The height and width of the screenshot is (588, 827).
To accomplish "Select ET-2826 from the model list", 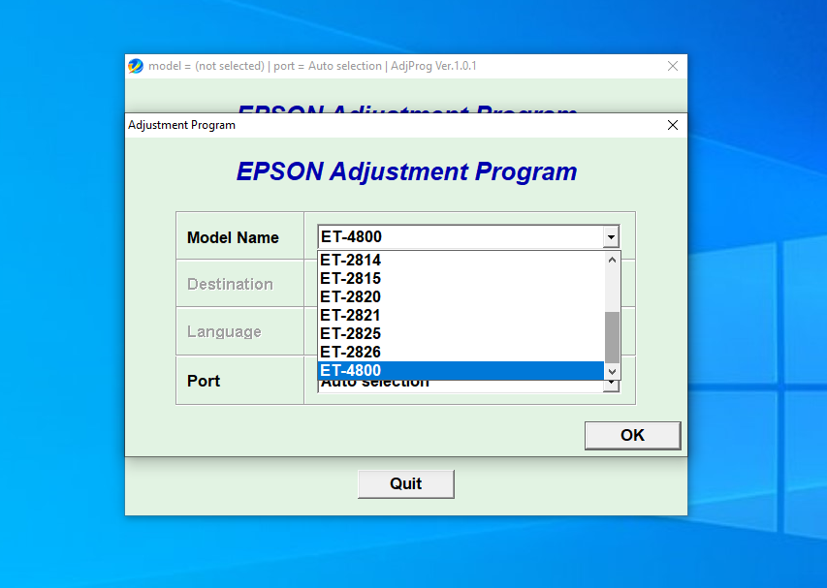I will click(x=436, y=352).
